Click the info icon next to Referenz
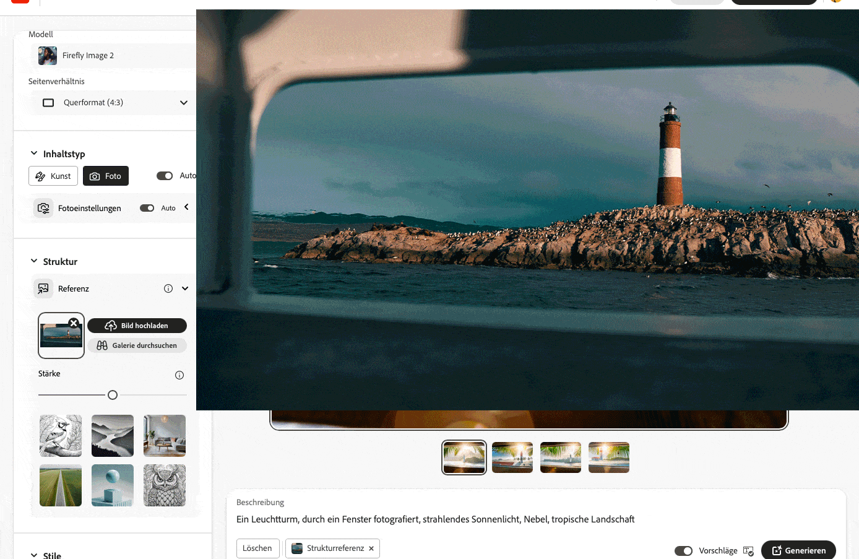This screenshot has width=859, height=559. click(168, 288)
